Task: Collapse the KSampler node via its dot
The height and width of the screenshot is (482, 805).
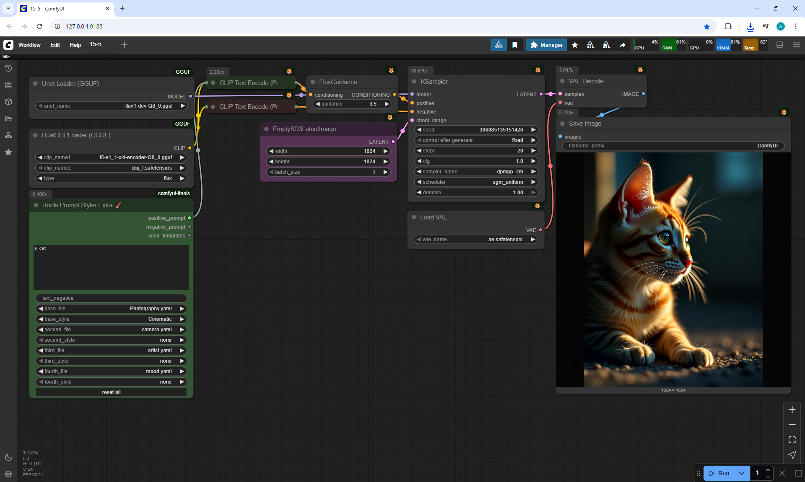Action: click(x=414, y=82)
